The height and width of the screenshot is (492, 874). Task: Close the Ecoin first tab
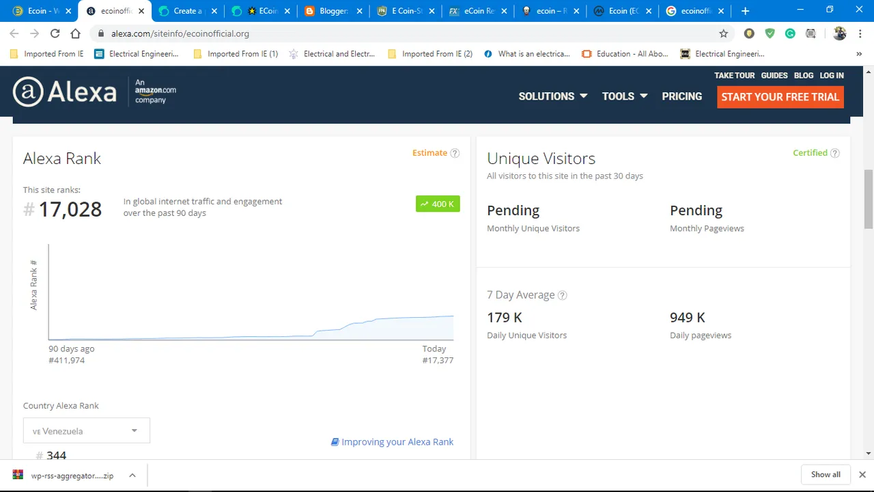click(68, 11)
